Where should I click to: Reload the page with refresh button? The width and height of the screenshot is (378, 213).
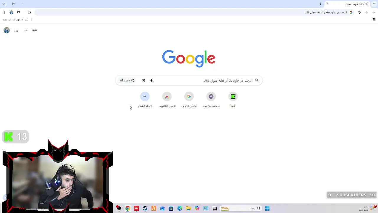tap(359, 12)
